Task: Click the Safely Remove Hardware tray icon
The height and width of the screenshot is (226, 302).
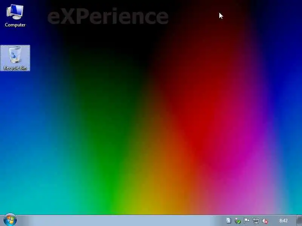Action: [x=238, y=221]
